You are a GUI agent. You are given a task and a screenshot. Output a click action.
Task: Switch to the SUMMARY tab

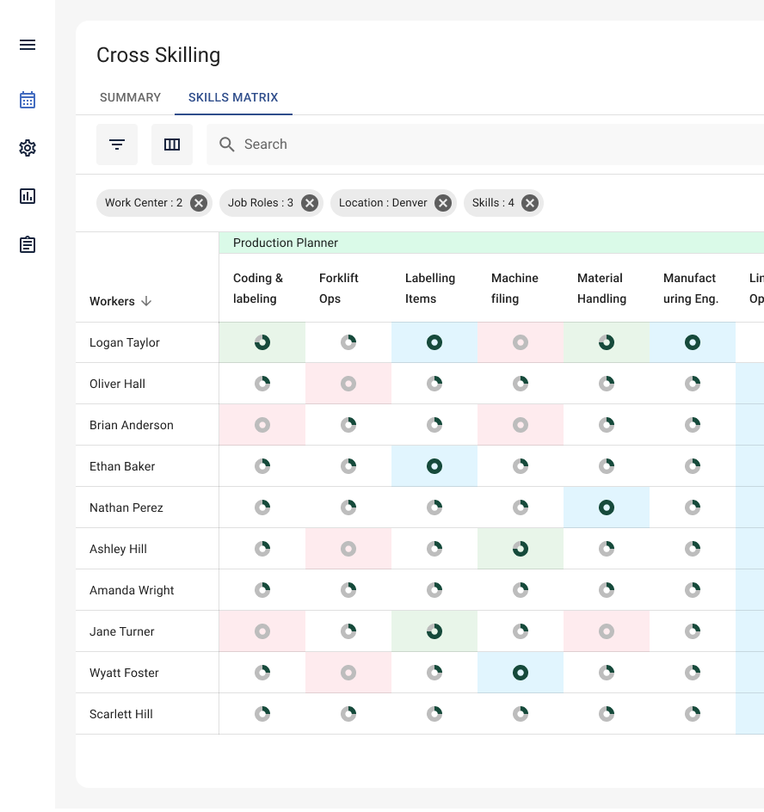130,97
